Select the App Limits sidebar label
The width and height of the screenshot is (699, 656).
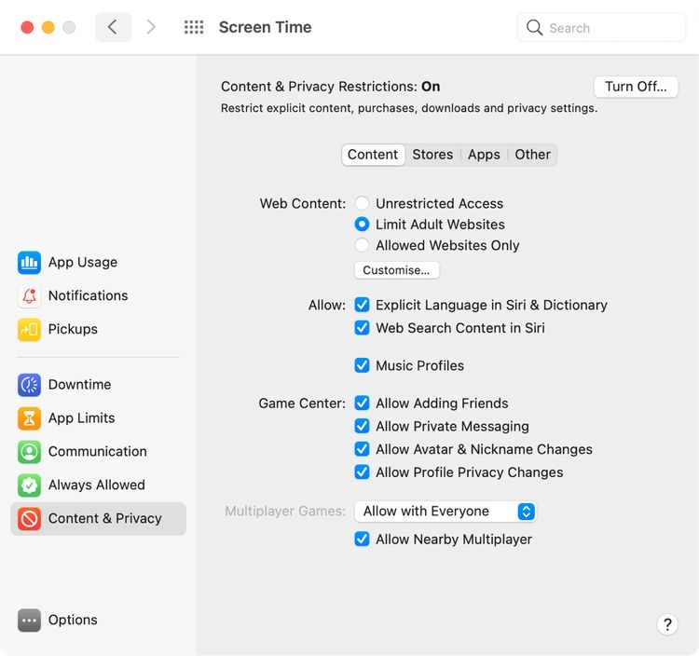click(82, 418)
